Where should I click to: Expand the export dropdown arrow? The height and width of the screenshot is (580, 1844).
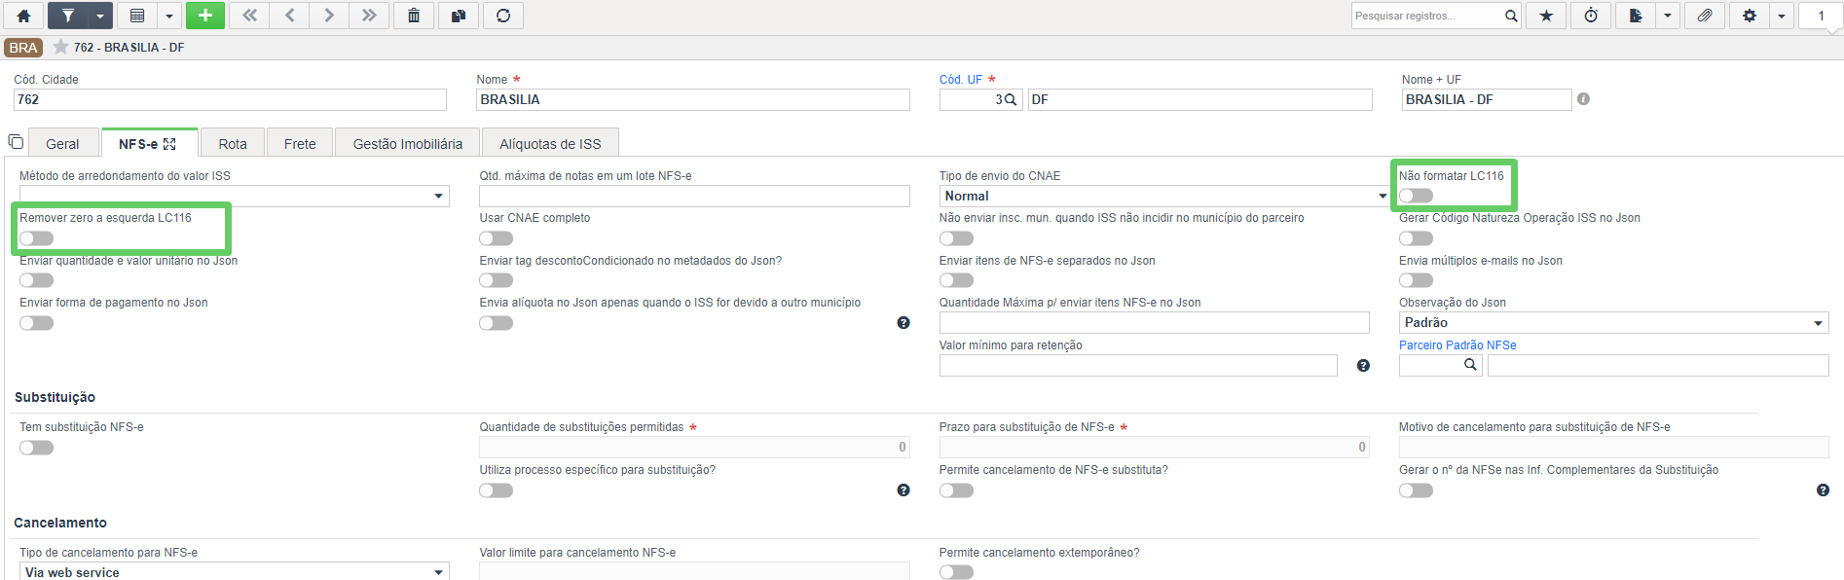click(1667, 16)
